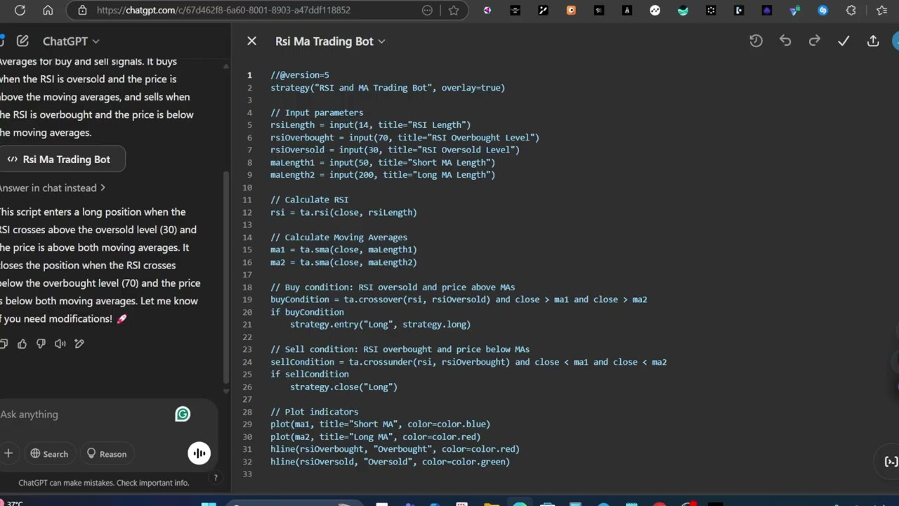Open the browser favorites list icon

click(882, 10)
